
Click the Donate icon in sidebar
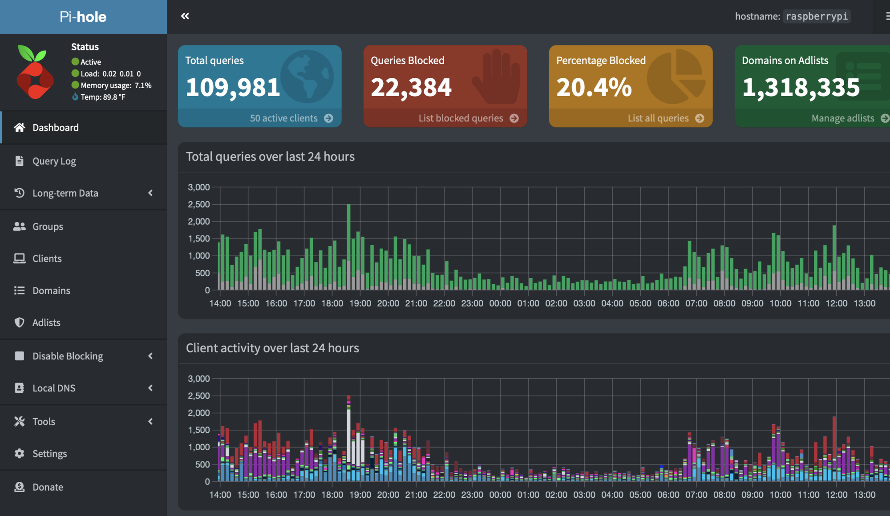point(19,487)
